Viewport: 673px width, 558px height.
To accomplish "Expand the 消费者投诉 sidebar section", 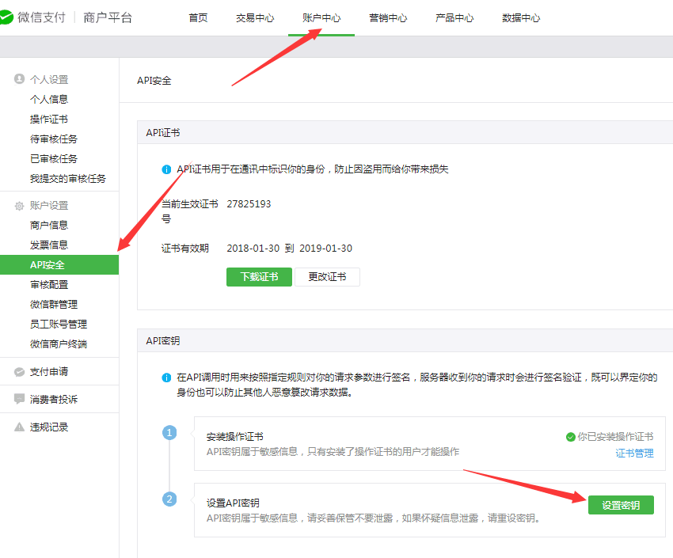I will pos(54,400).
